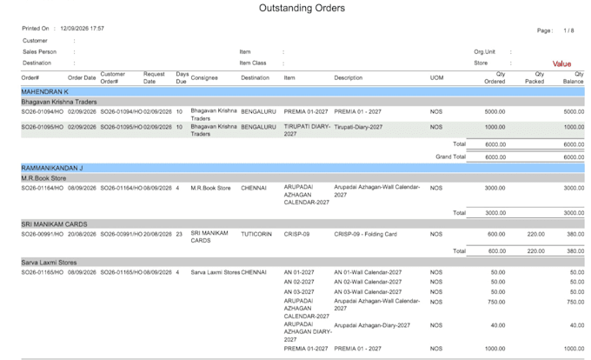Viewport: 591px width, 360px height.
Task: Click the Qty Balance column header
Action: coord(574,77)
